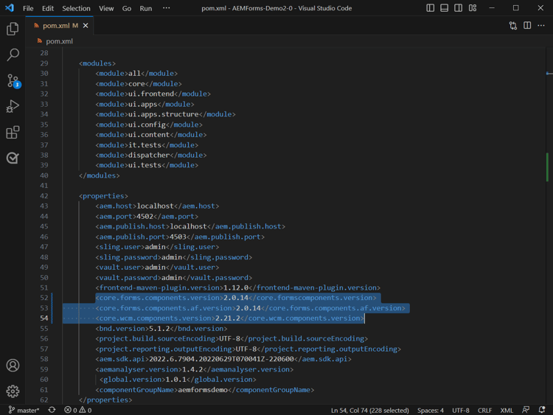
Task: Open the Accounts icon in activity bar
Action: pos(13,366)
